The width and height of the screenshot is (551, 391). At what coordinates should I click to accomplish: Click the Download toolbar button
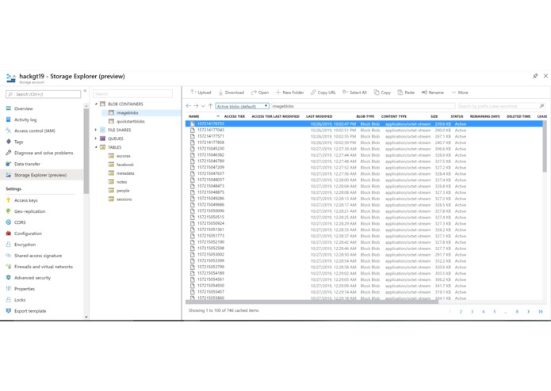click(231, 93)
